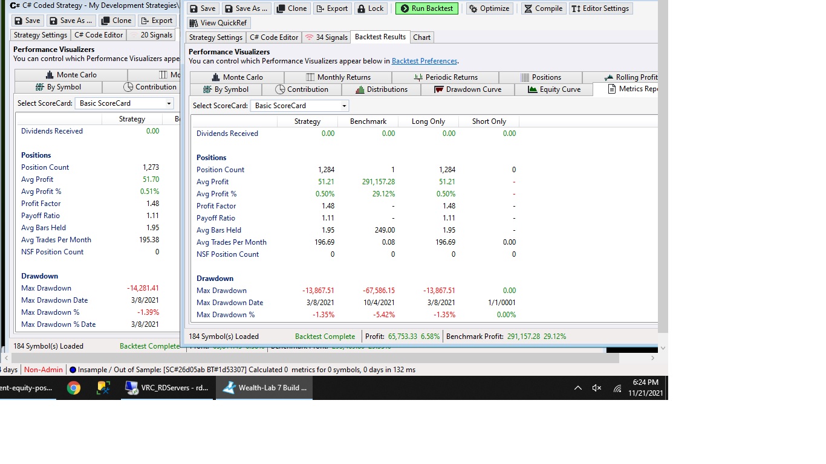Image resolution: width=826 pixels, height=464 pixels.
Task: Click the horizontal scrollbar right arrow
Action: click(x=652, y=358)
